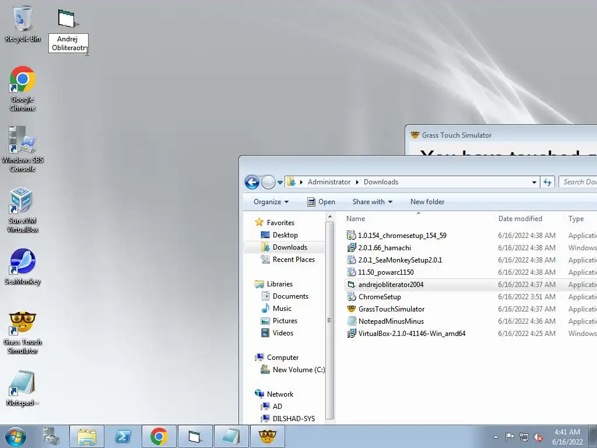This screenshot has height=448, width=597.
Task: Select AD network computer
Action: (x=277, y=406)
